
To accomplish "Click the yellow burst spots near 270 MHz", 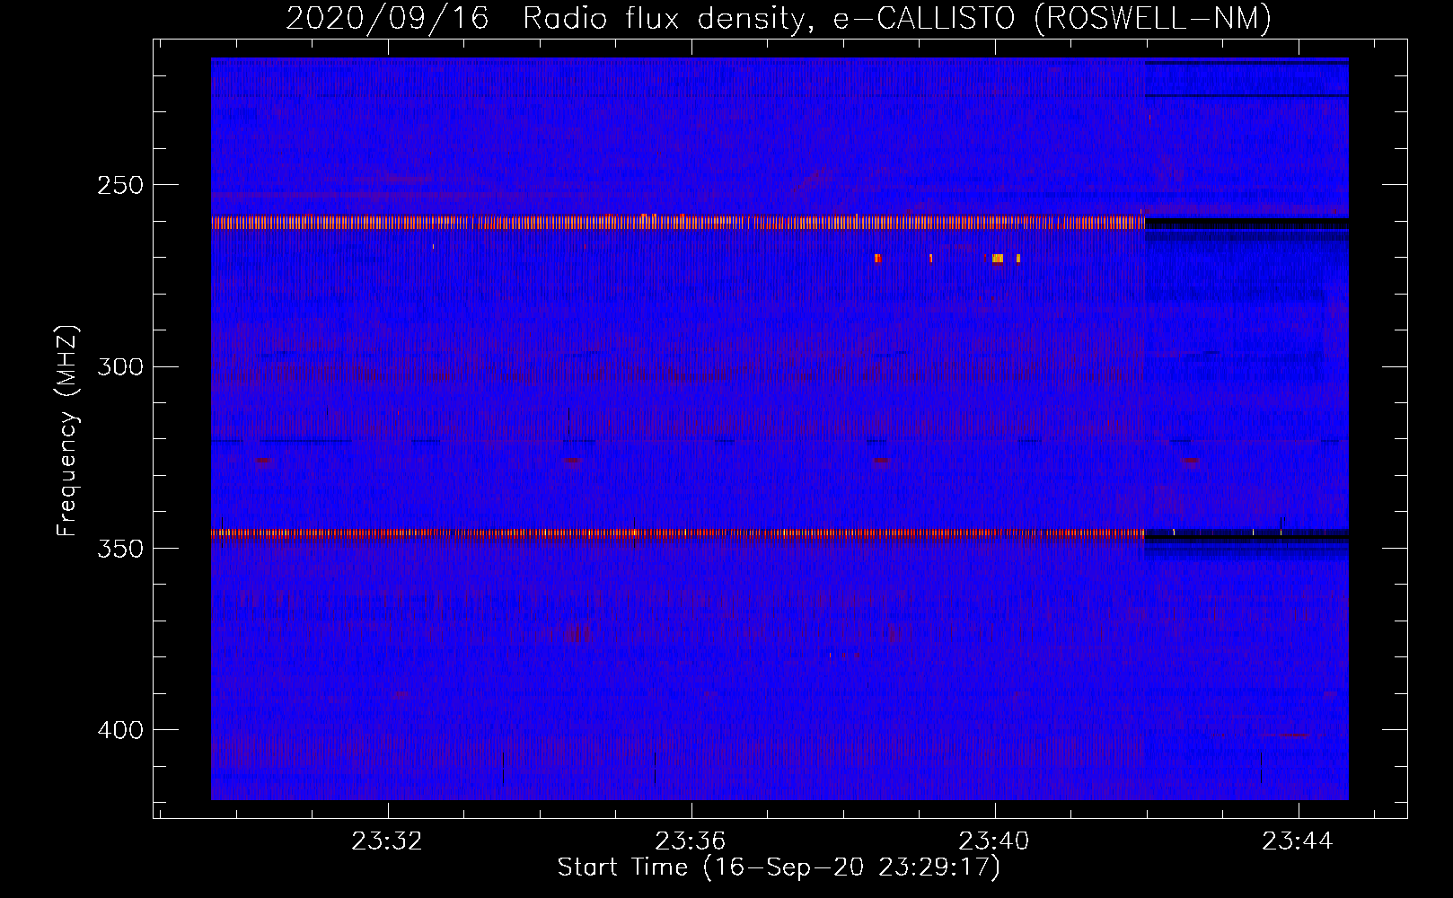I will coord(947,259).
